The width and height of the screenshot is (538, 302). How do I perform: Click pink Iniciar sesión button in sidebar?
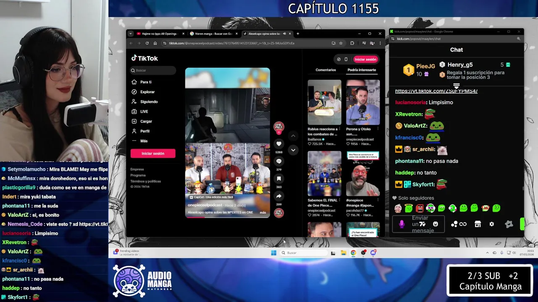[x=153, y=154]
